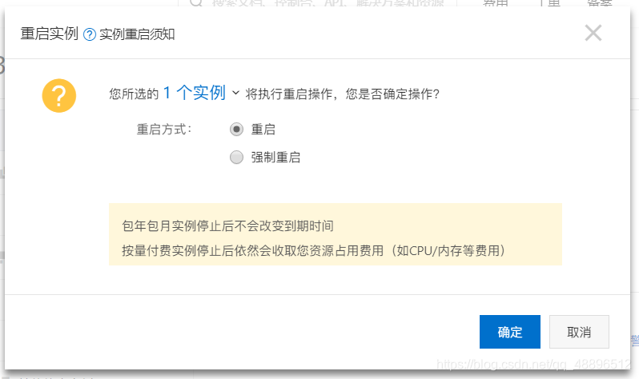Viewport: 639px width, 379px height.
Task: Select the 重启 radio button
Action: click(236, 130)
